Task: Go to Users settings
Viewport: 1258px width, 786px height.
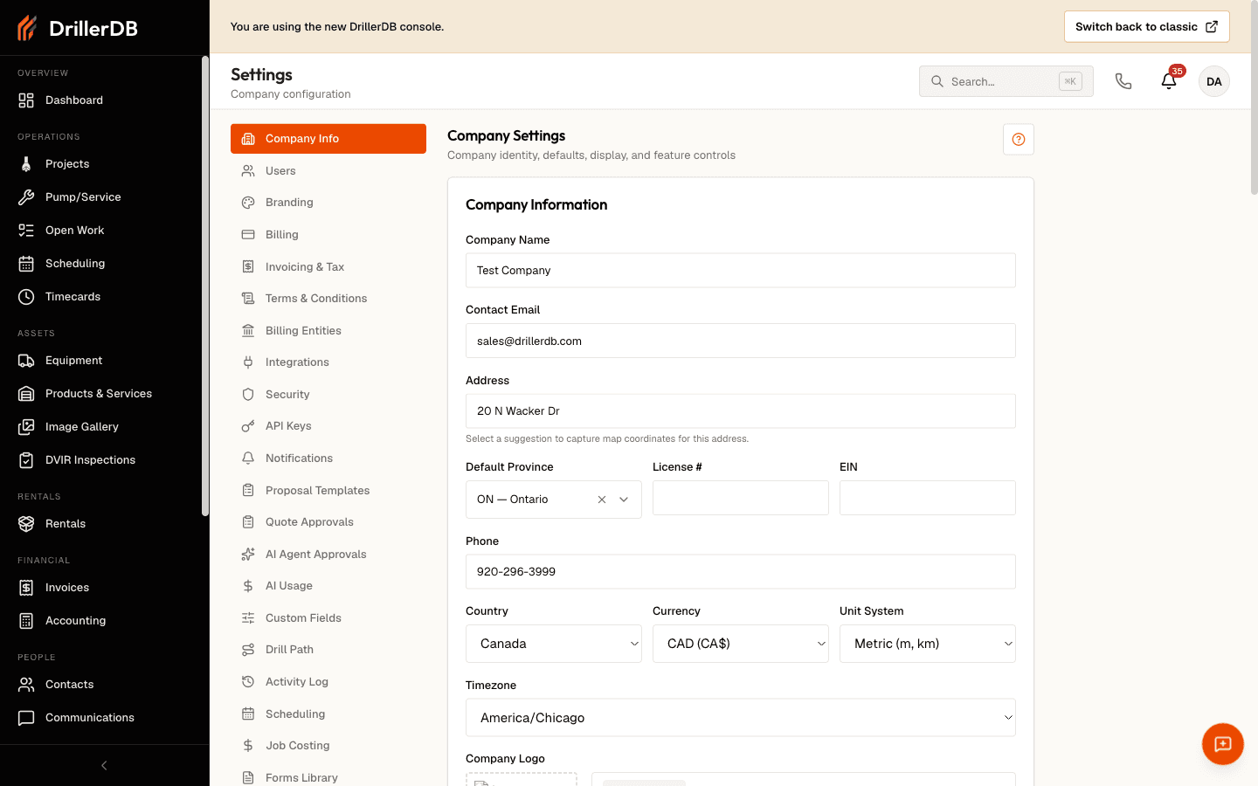Action: coord(328,171)
